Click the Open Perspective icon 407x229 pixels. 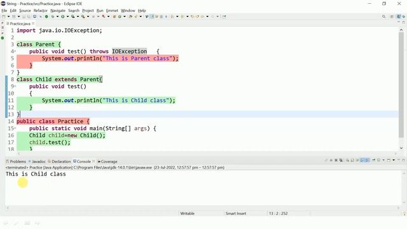pyautogui.click(x=392, y=17)
